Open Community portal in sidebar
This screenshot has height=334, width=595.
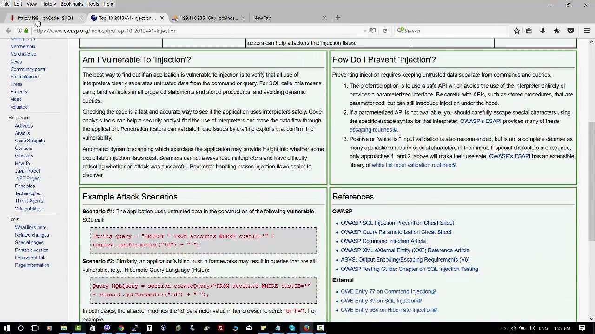[28, 69]
